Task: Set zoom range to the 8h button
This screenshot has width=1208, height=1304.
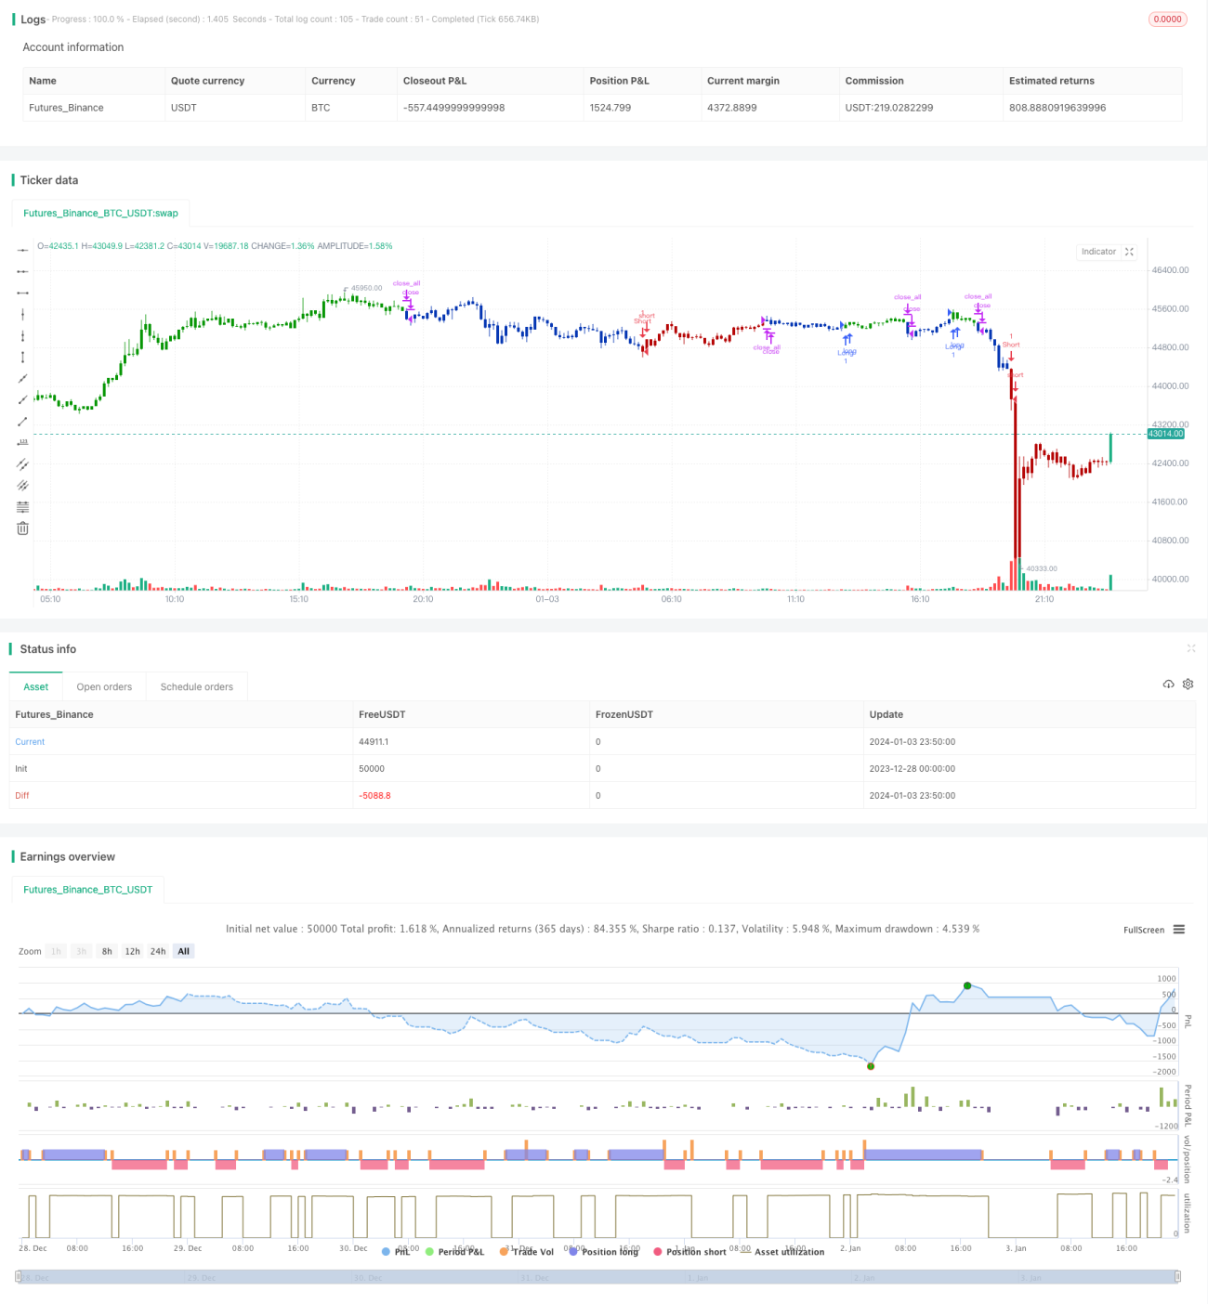Action: click(107, 951)
